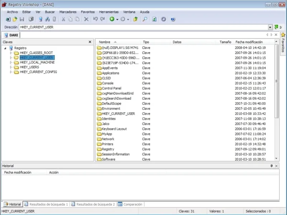Select the Control Panel key

[112, 88]
